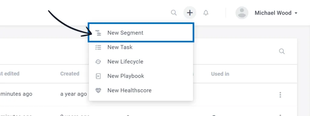Image resolution: width=310 pixels, height=116 pixels.
Task: Open the table search magnifier icon
Action: coord(282,51)
